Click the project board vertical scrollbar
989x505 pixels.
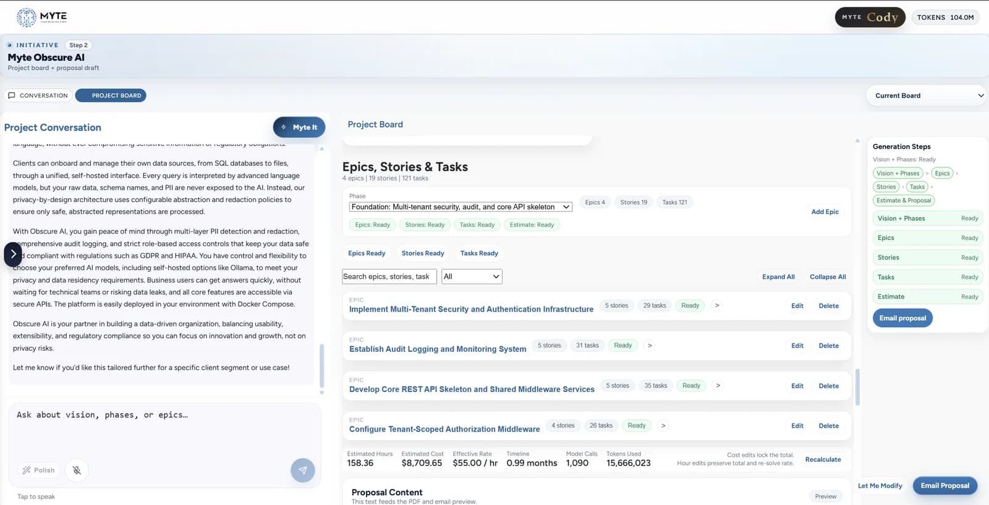857,388
